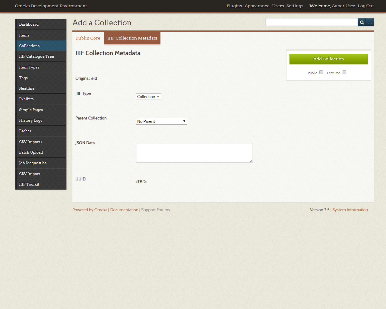Toggle the Featured checkbox

(344, 72)
